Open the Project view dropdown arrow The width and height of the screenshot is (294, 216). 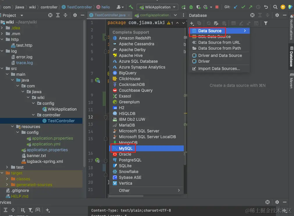22,15
